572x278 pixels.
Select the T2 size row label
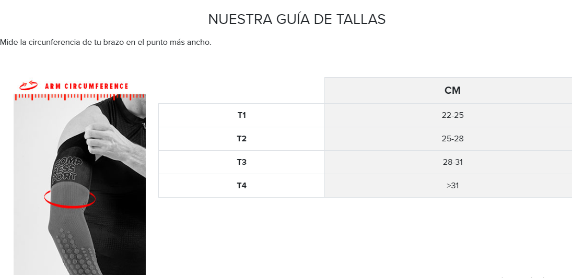(x=241, y=139)
